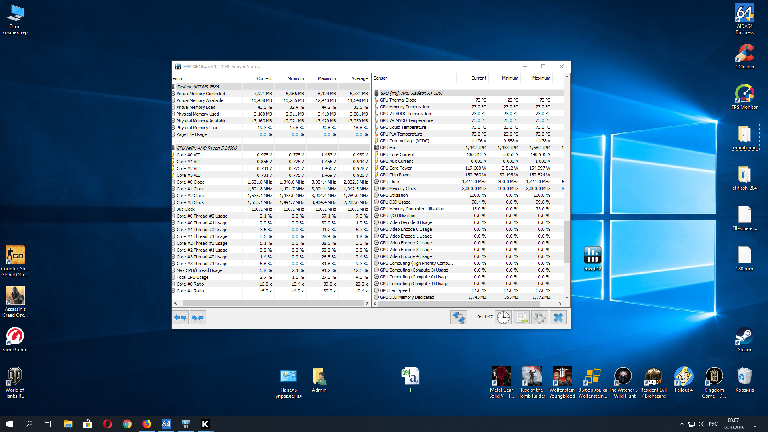
Task: Close sensors with the blue X icon
Action: [x=558, y=318]
